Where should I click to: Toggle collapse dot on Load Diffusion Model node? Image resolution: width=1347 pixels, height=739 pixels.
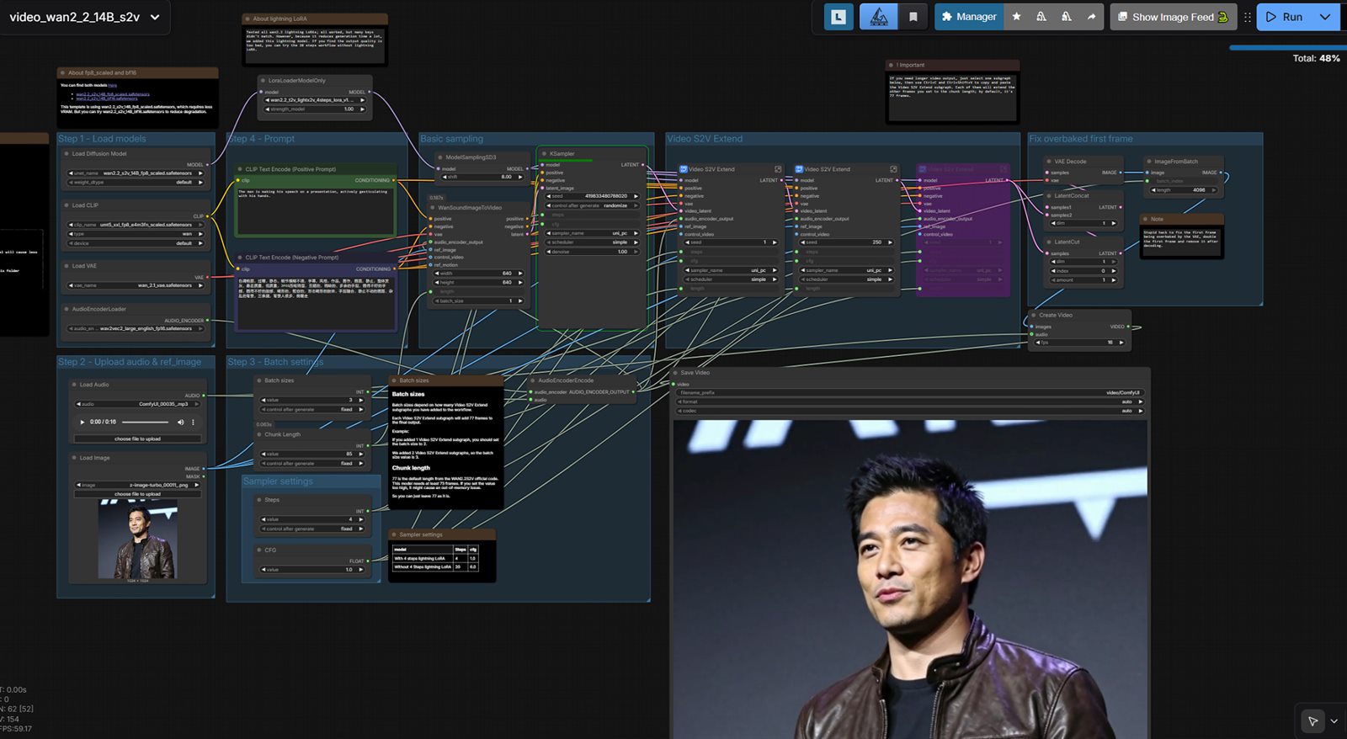pyautogui.click(x=67, y=154)
